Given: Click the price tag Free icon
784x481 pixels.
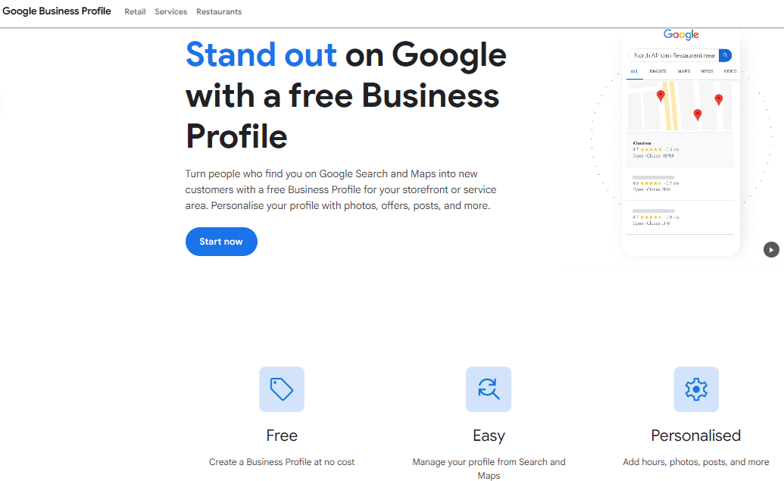Looking at the screenshot, I should [x=282, y=389].
